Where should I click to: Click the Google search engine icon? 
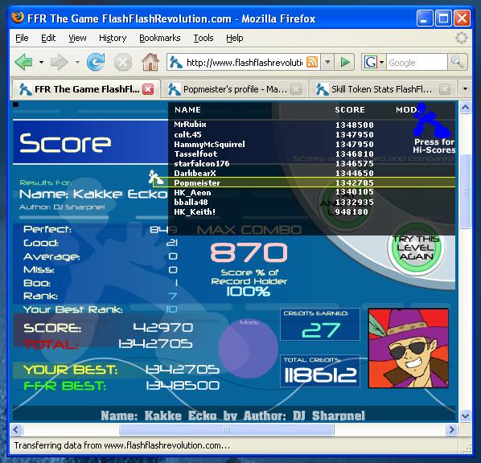pyautogui.click(x=370, y=62)
